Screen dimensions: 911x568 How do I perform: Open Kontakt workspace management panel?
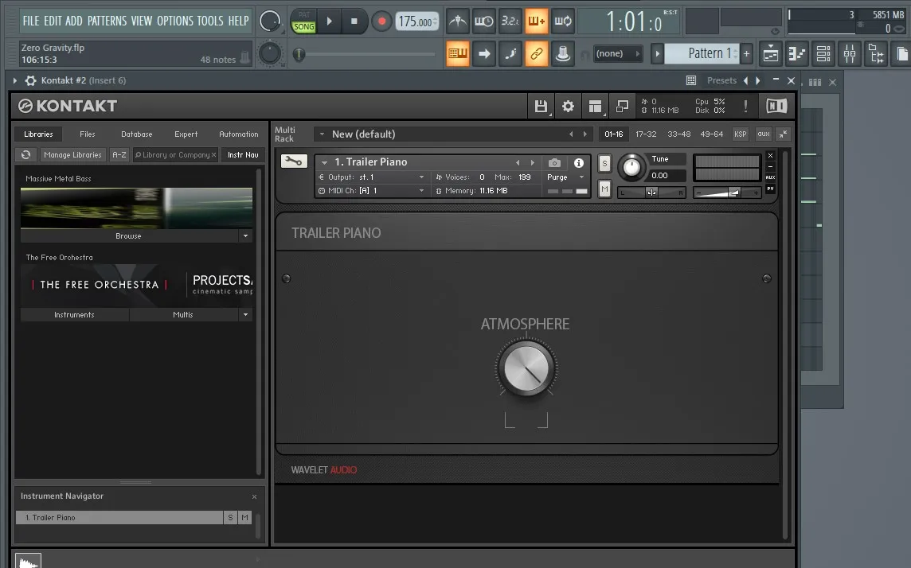click(595, 106)
